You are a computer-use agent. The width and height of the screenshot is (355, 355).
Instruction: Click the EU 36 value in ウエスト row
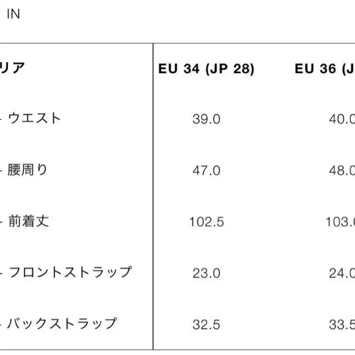pyautogui.click(x=342, y=120)
